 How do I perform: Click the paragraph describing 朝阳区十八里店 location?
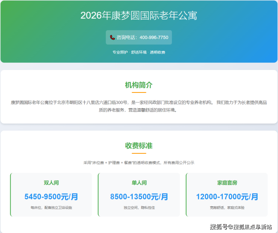click(x=139, y=106)
